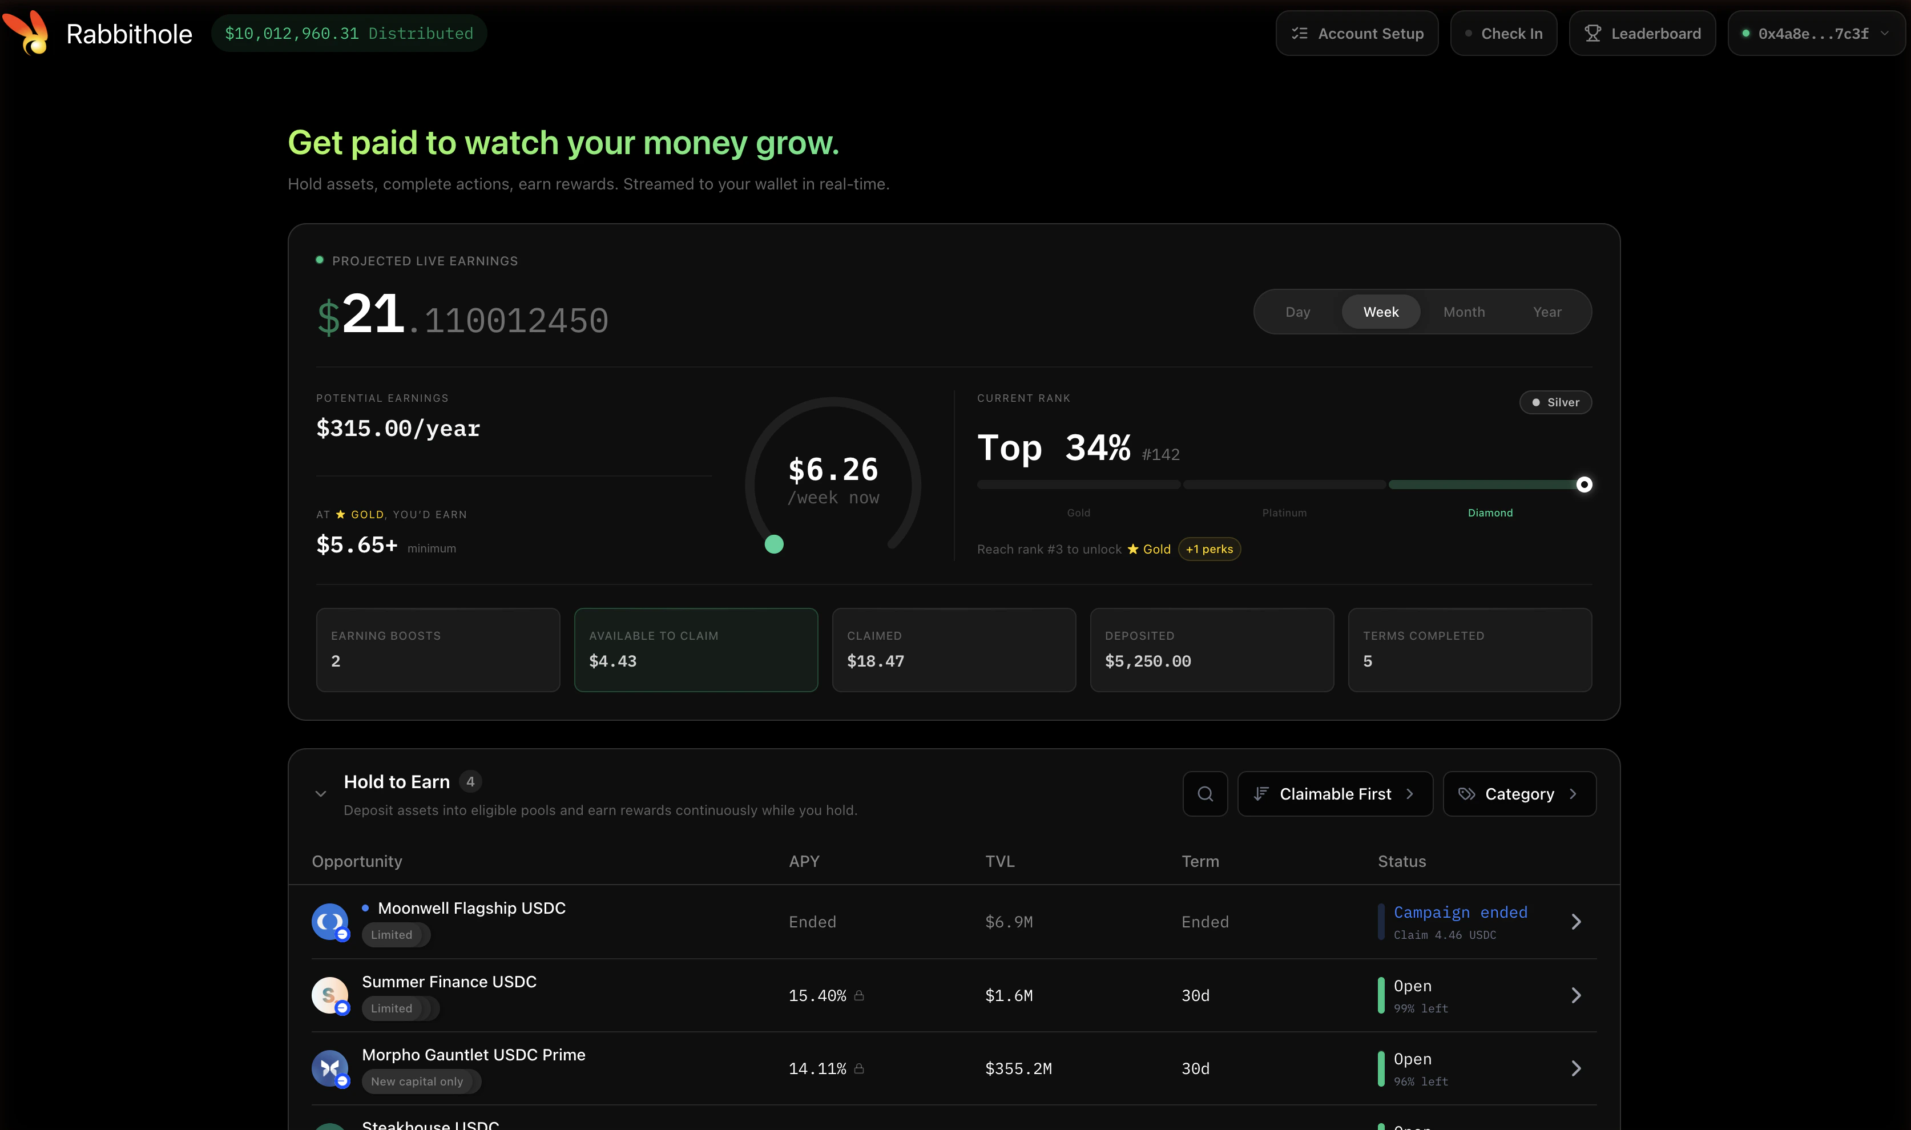Click the lock icon next to 15.40% APY
Screen dimensions: 1911x1130
coord(859,995)
